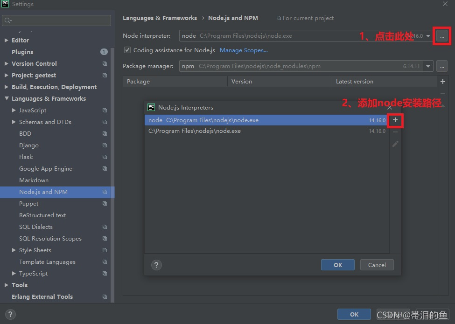Open SQL Dialects settings page
Screen dimensions: 455x324
click(x=36, y=227)
